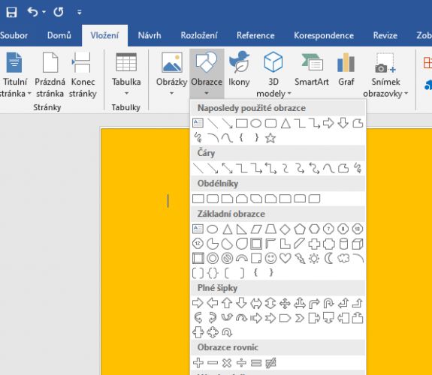432x375 pixels.
Task: Pick the down arrow in recently used shapes
Action: point(343,123)
